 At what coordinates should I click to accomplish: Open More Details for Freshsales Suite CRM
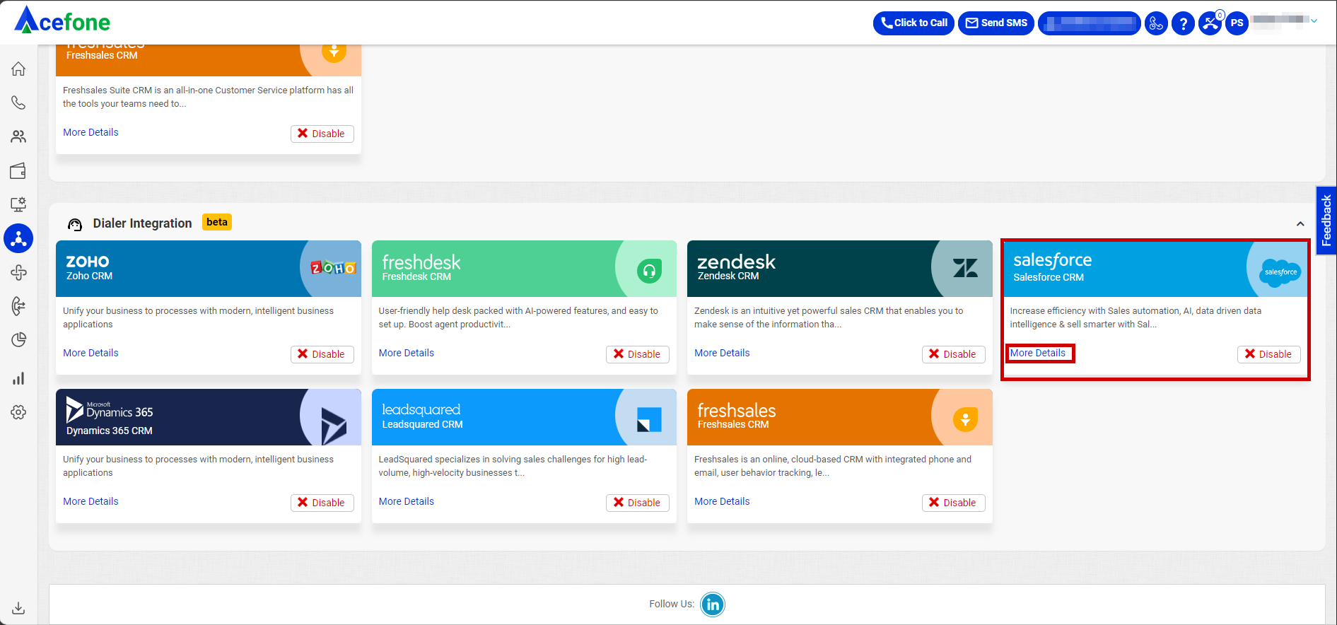(91, 132)
